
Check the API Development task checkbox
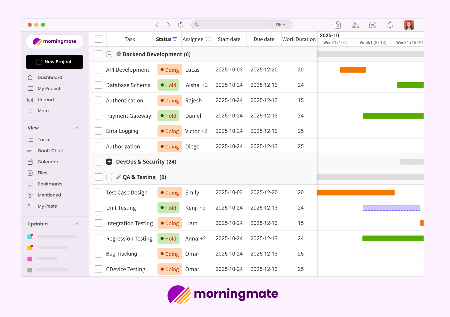98,70
